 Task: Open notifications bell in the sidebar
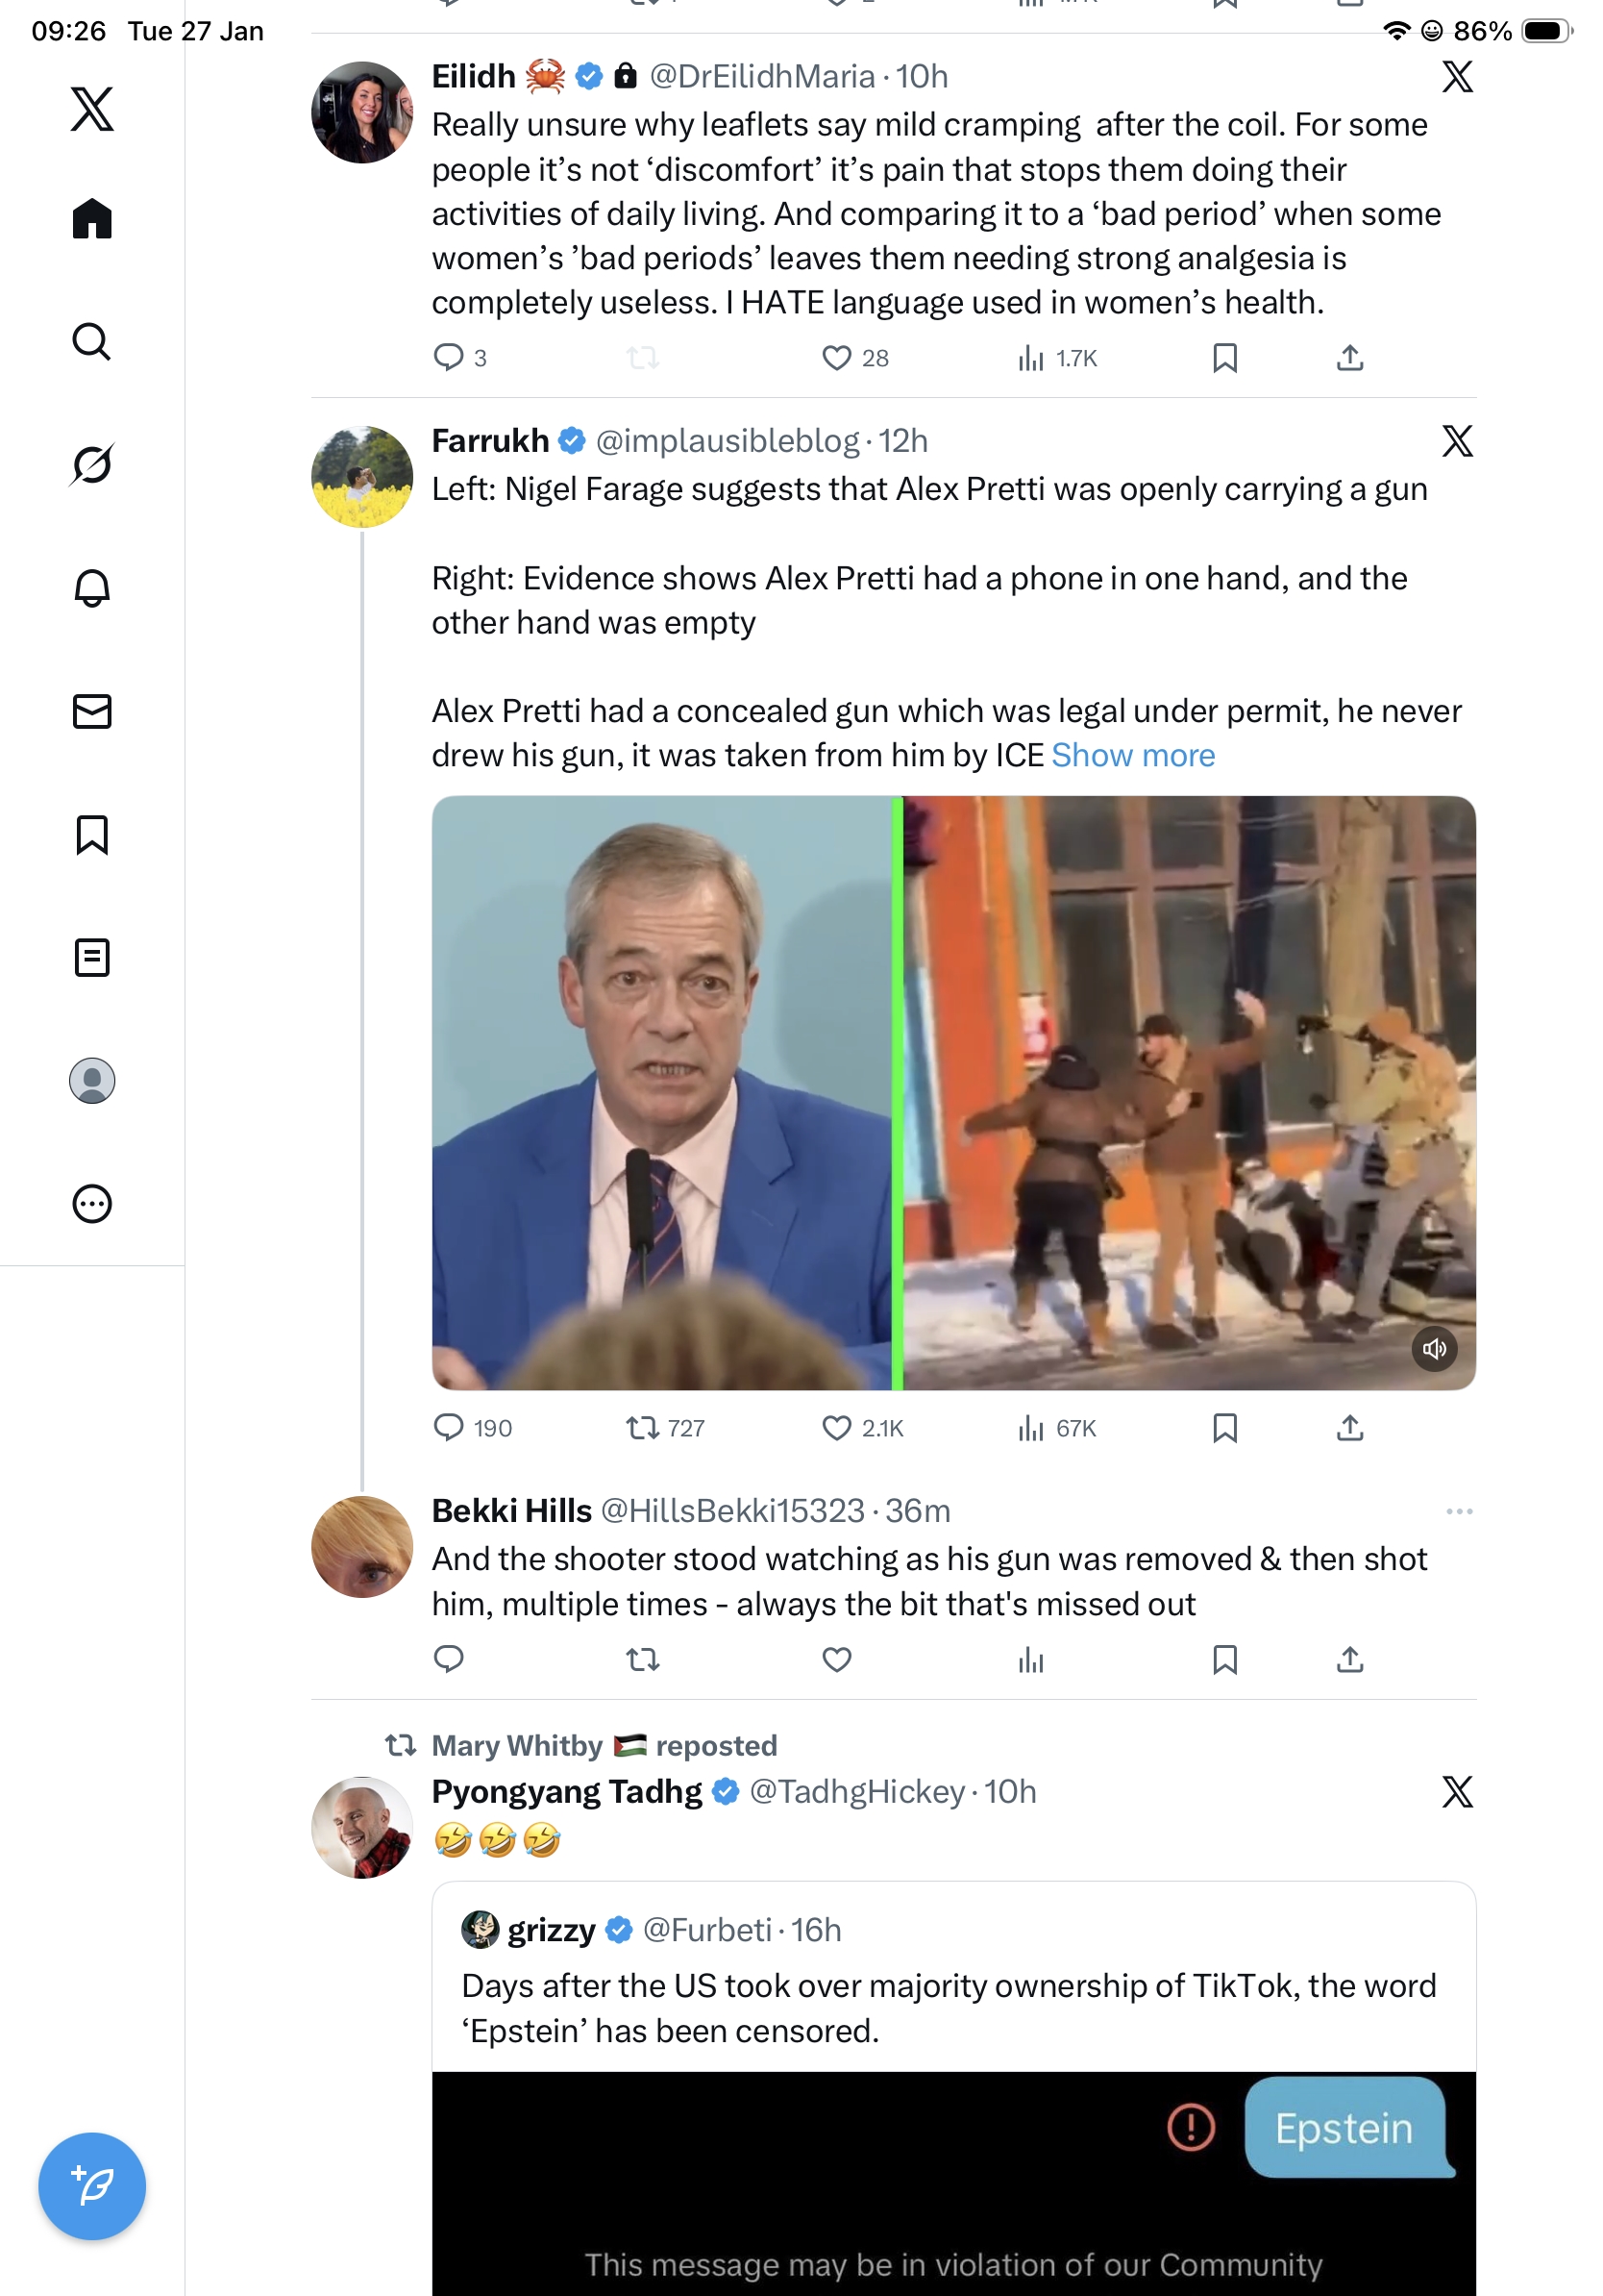pos(92,588)
